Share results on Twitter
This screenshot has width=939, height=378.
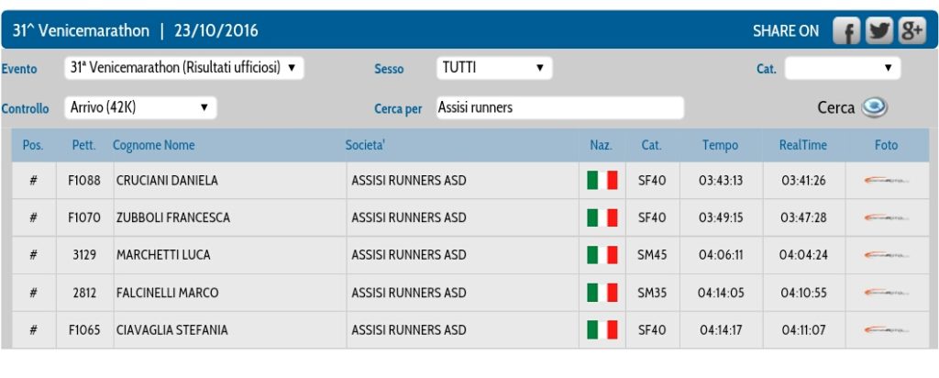879,30
